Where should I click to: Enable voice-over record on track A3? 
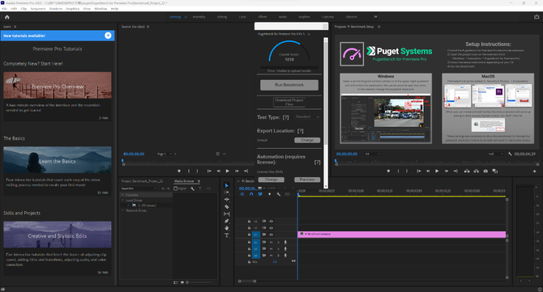point(285,256)
